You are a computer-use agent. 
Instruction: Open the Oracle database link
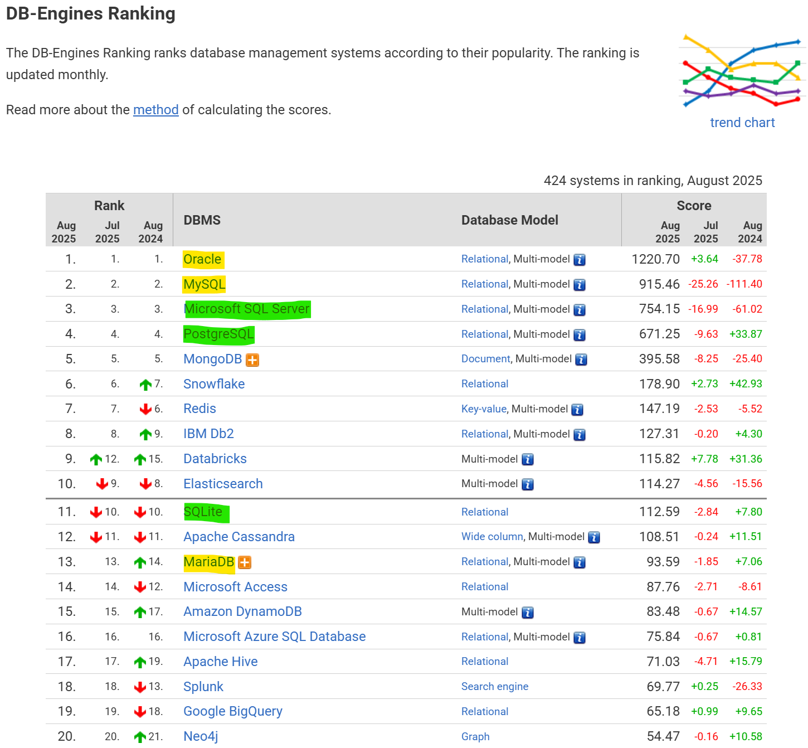[x=202, y=259]
